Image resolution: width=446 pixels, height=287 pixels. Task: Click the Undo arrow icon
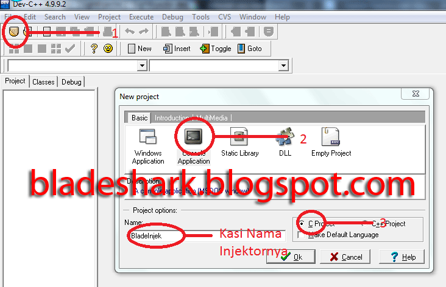click(x=130, y=31)
